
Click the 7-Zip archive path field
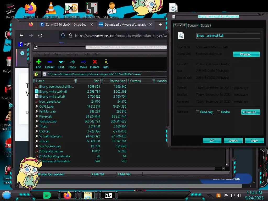pos(104,74)
